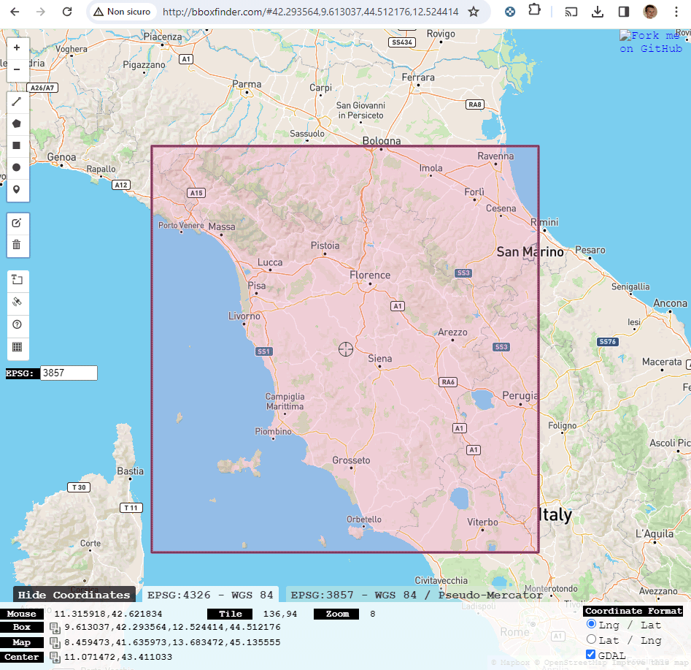Uncheck the GDAL checkbox
Image resolution: width=691 pixels, height=670 pixels.
[590, 655]
